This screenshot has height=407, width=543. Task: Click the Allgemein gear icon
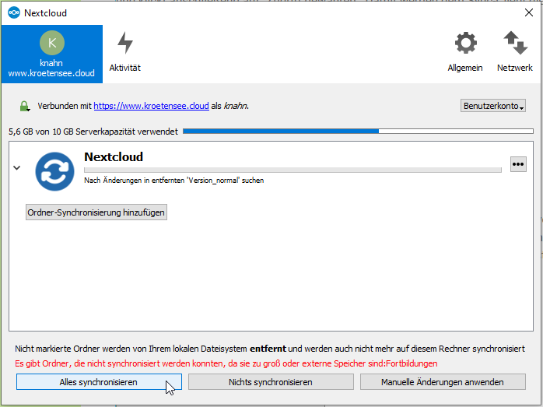coord(466,43)
